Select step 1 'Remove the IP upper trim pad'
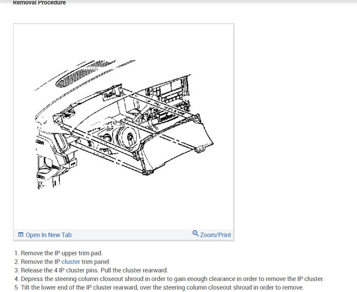 click(x=62, y=253)
